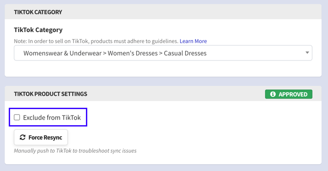
Task: Click 'Casual Dresses' text in the selector
Action: 185,53
